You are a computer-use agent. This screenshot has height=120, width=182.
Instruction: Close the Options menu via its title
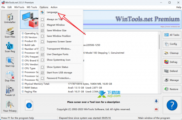click(x=44, y=7)
